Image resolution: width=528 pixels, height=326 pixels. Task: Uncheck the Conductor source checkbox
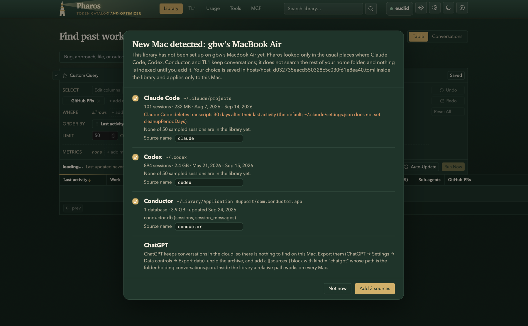pos(136,201)
